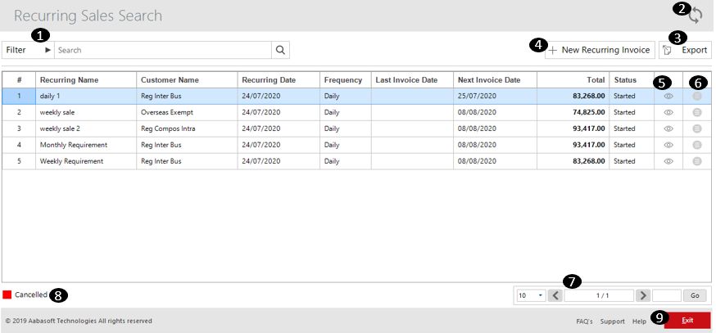The height and width of the screenshot is (333, 716).
Task: Select the 'Monthly Requirement' name cell
Action: click(86, 145)
